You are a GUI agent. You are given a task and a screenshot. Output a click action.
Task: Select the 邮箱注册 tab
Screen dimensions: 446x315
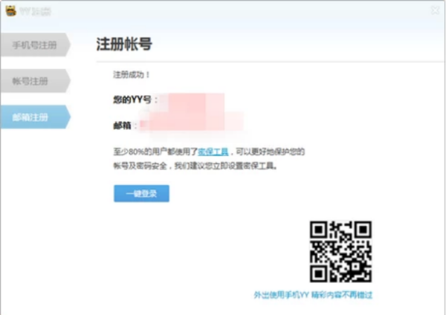point(35,117)
